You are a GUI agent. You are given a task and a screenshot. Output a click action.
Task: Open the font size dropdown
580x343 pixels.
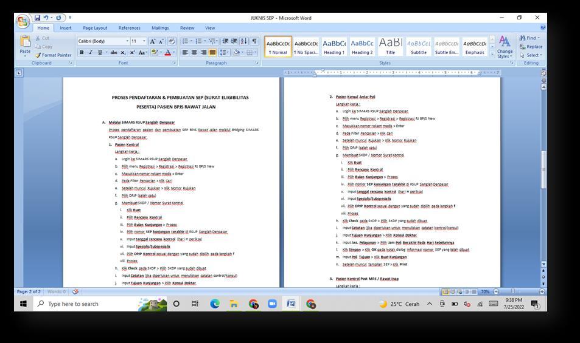[144, 41]
